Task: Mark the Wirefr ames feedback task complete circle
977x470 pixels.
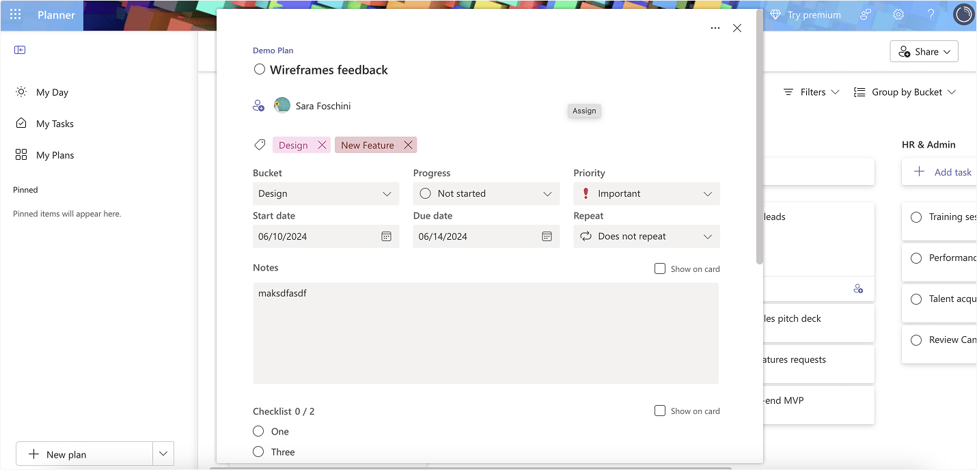Action: (x=260, y=69)
